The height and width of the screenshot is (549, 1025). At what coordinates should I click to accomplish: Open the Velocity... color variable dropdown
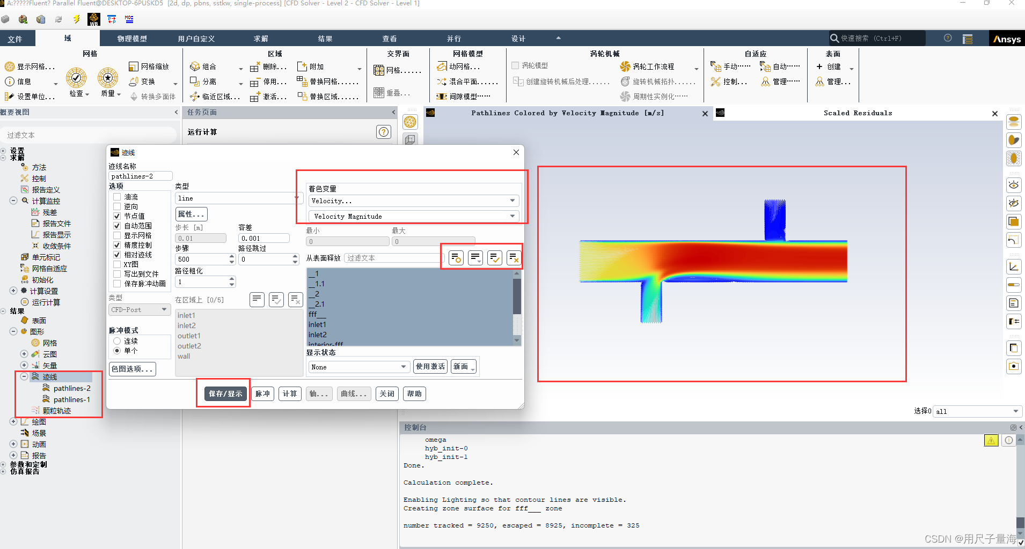coord(414,201)
